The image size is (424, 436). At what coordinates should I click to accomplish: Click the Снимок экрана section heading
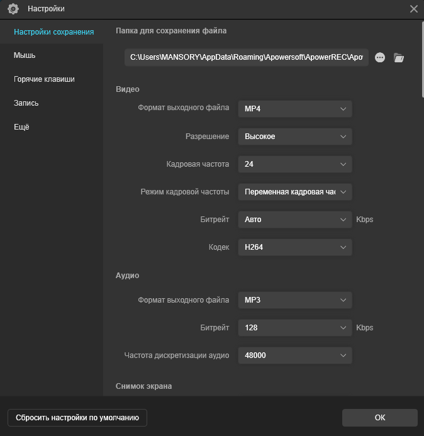coord(143,386)
